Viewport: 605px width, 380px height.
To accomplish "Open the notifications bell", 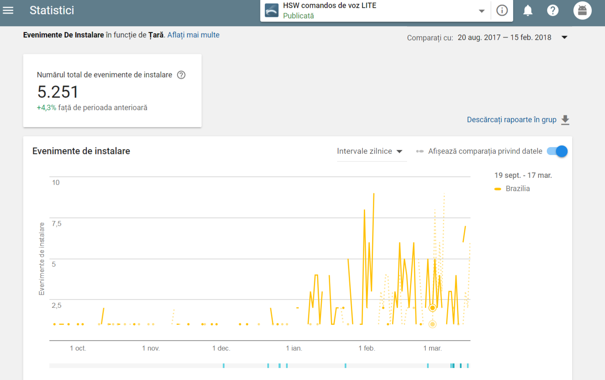I will click(x=528, y=10).
